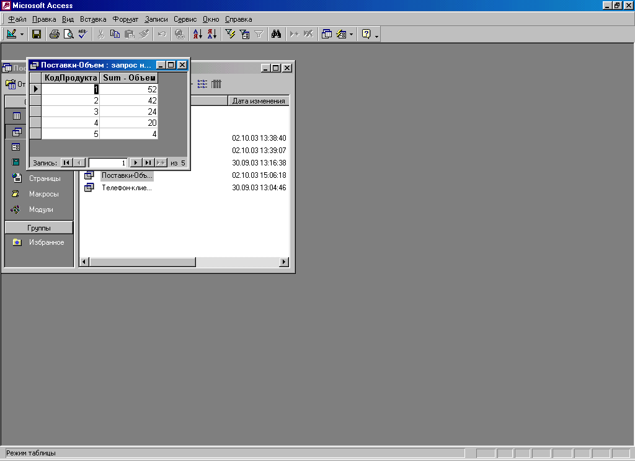Open the Окно menu
This screenshot has height=461, width=635.
(211, 19)
